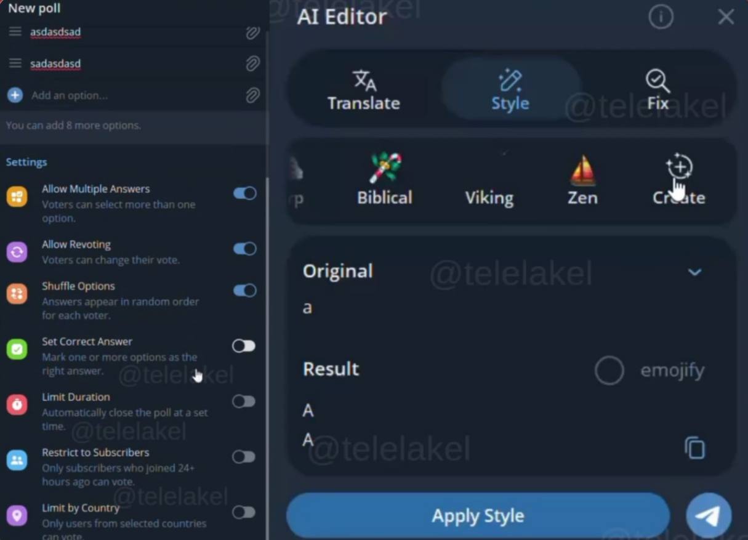Screen dimensions: 748x540
Task: Switch to the Translate tab
Action: 364,90
